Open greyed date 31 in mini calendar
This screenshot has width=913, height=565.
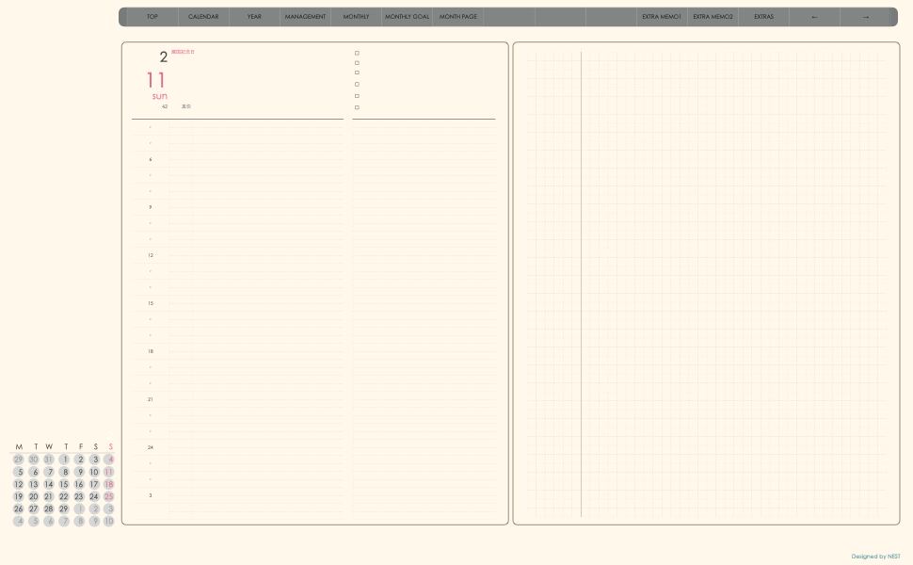pos(49,460)
